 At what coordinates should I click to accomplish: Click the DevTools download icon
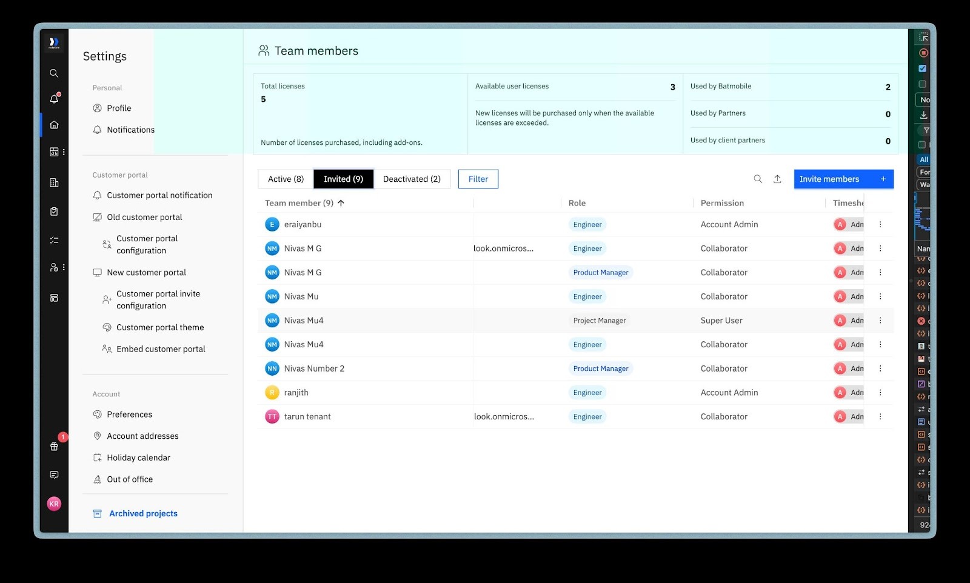coord(923,115)
